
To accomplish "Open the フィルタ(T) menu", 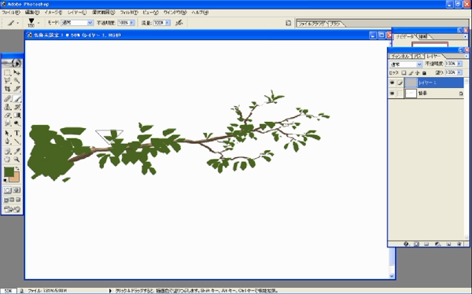I will [129, 13].
